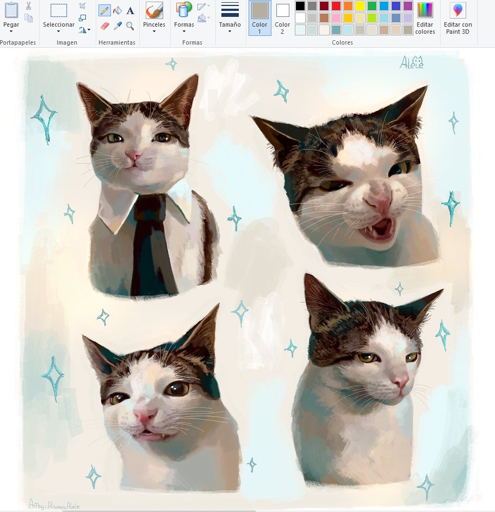Click the Copy pages icon
The width and height of the screenshot is (495, 512).
tap(28, 17)
